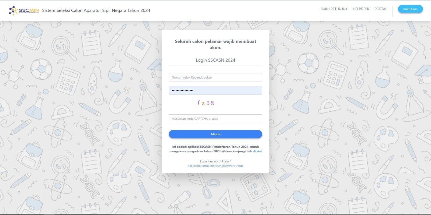Image resolution: width=431 pixels, height=215 pixels.
Task: Select the CAPTCHA code input box
Action: (215, 119)
